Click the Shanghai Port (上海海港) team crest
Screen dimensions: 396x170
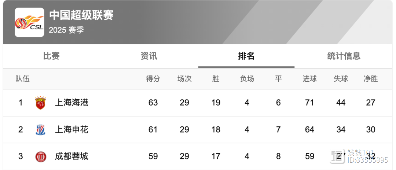point(40,103)
